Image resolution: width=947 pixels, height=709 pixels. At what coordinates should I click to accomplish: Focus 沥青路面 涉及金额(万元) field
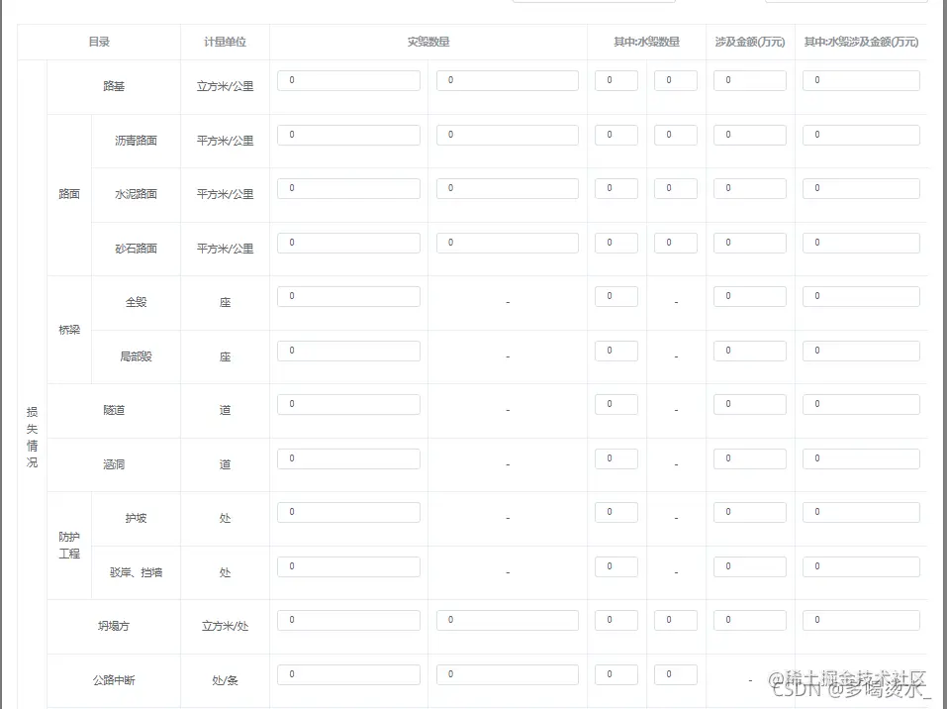click(x=749, y=135)
